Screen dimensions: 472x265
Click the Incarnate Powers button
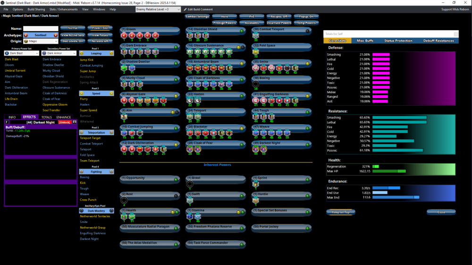[x=279, y=23]
